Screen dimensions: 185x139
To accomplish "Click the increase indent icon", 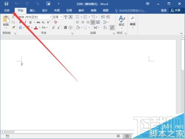I will (108, 17).
